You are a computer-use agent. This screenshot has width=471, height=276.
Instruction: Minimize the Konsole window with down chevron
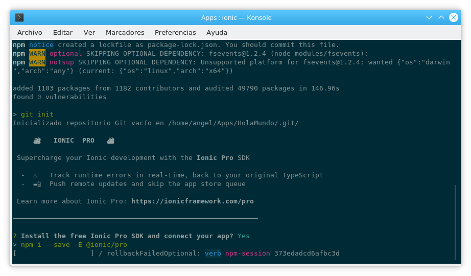click(429, 17)
